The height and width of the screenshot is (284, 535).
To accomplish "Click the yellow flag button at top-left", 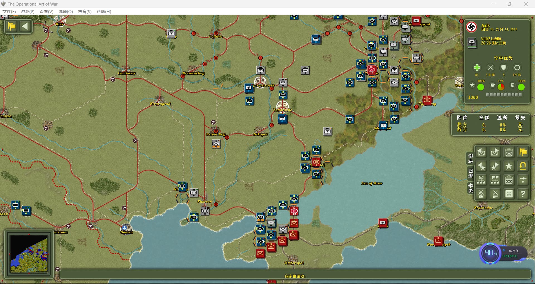I will pyautogui.click(x=12, y=26).
